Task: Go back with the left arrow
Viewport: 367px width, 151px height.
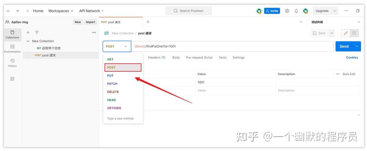Action: point(18,11)
